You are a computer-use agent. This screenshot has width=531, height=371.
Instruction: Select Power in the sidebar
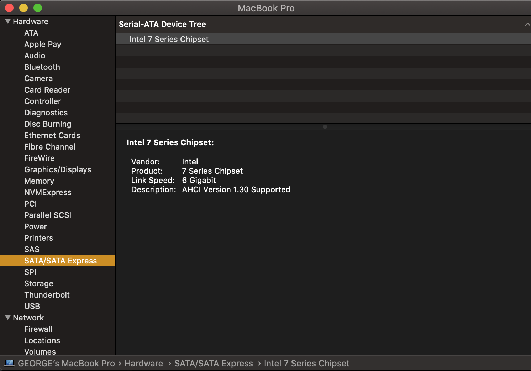point(36,226)
